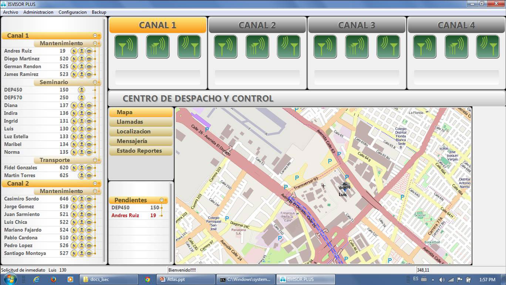
Task: Click the Luis vehicle marker on the map
Action: [x=344, y=187]
